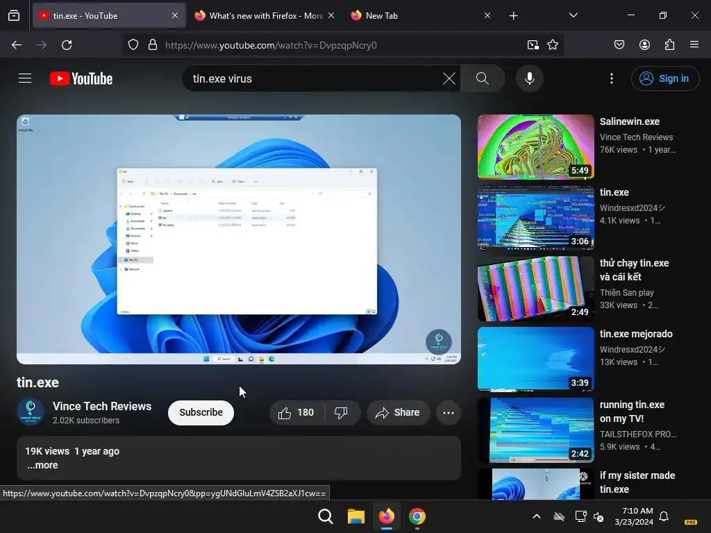Image resolution: width=711 pixels, height=533 pixels.
Task: Click the if my sister made tin.exe thumbnail
Action: click(535, 484)
